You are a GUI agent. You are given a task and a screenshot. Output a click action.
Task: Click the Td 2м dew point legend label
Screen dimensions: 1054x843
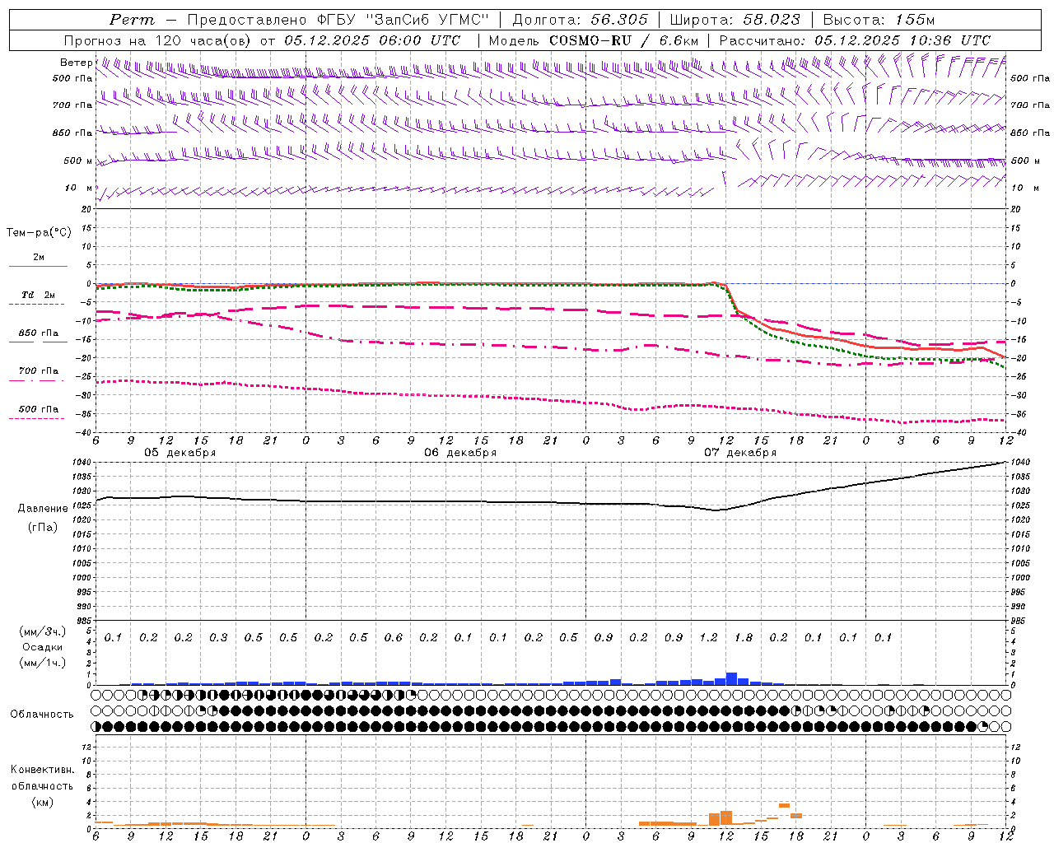point(38,295)
